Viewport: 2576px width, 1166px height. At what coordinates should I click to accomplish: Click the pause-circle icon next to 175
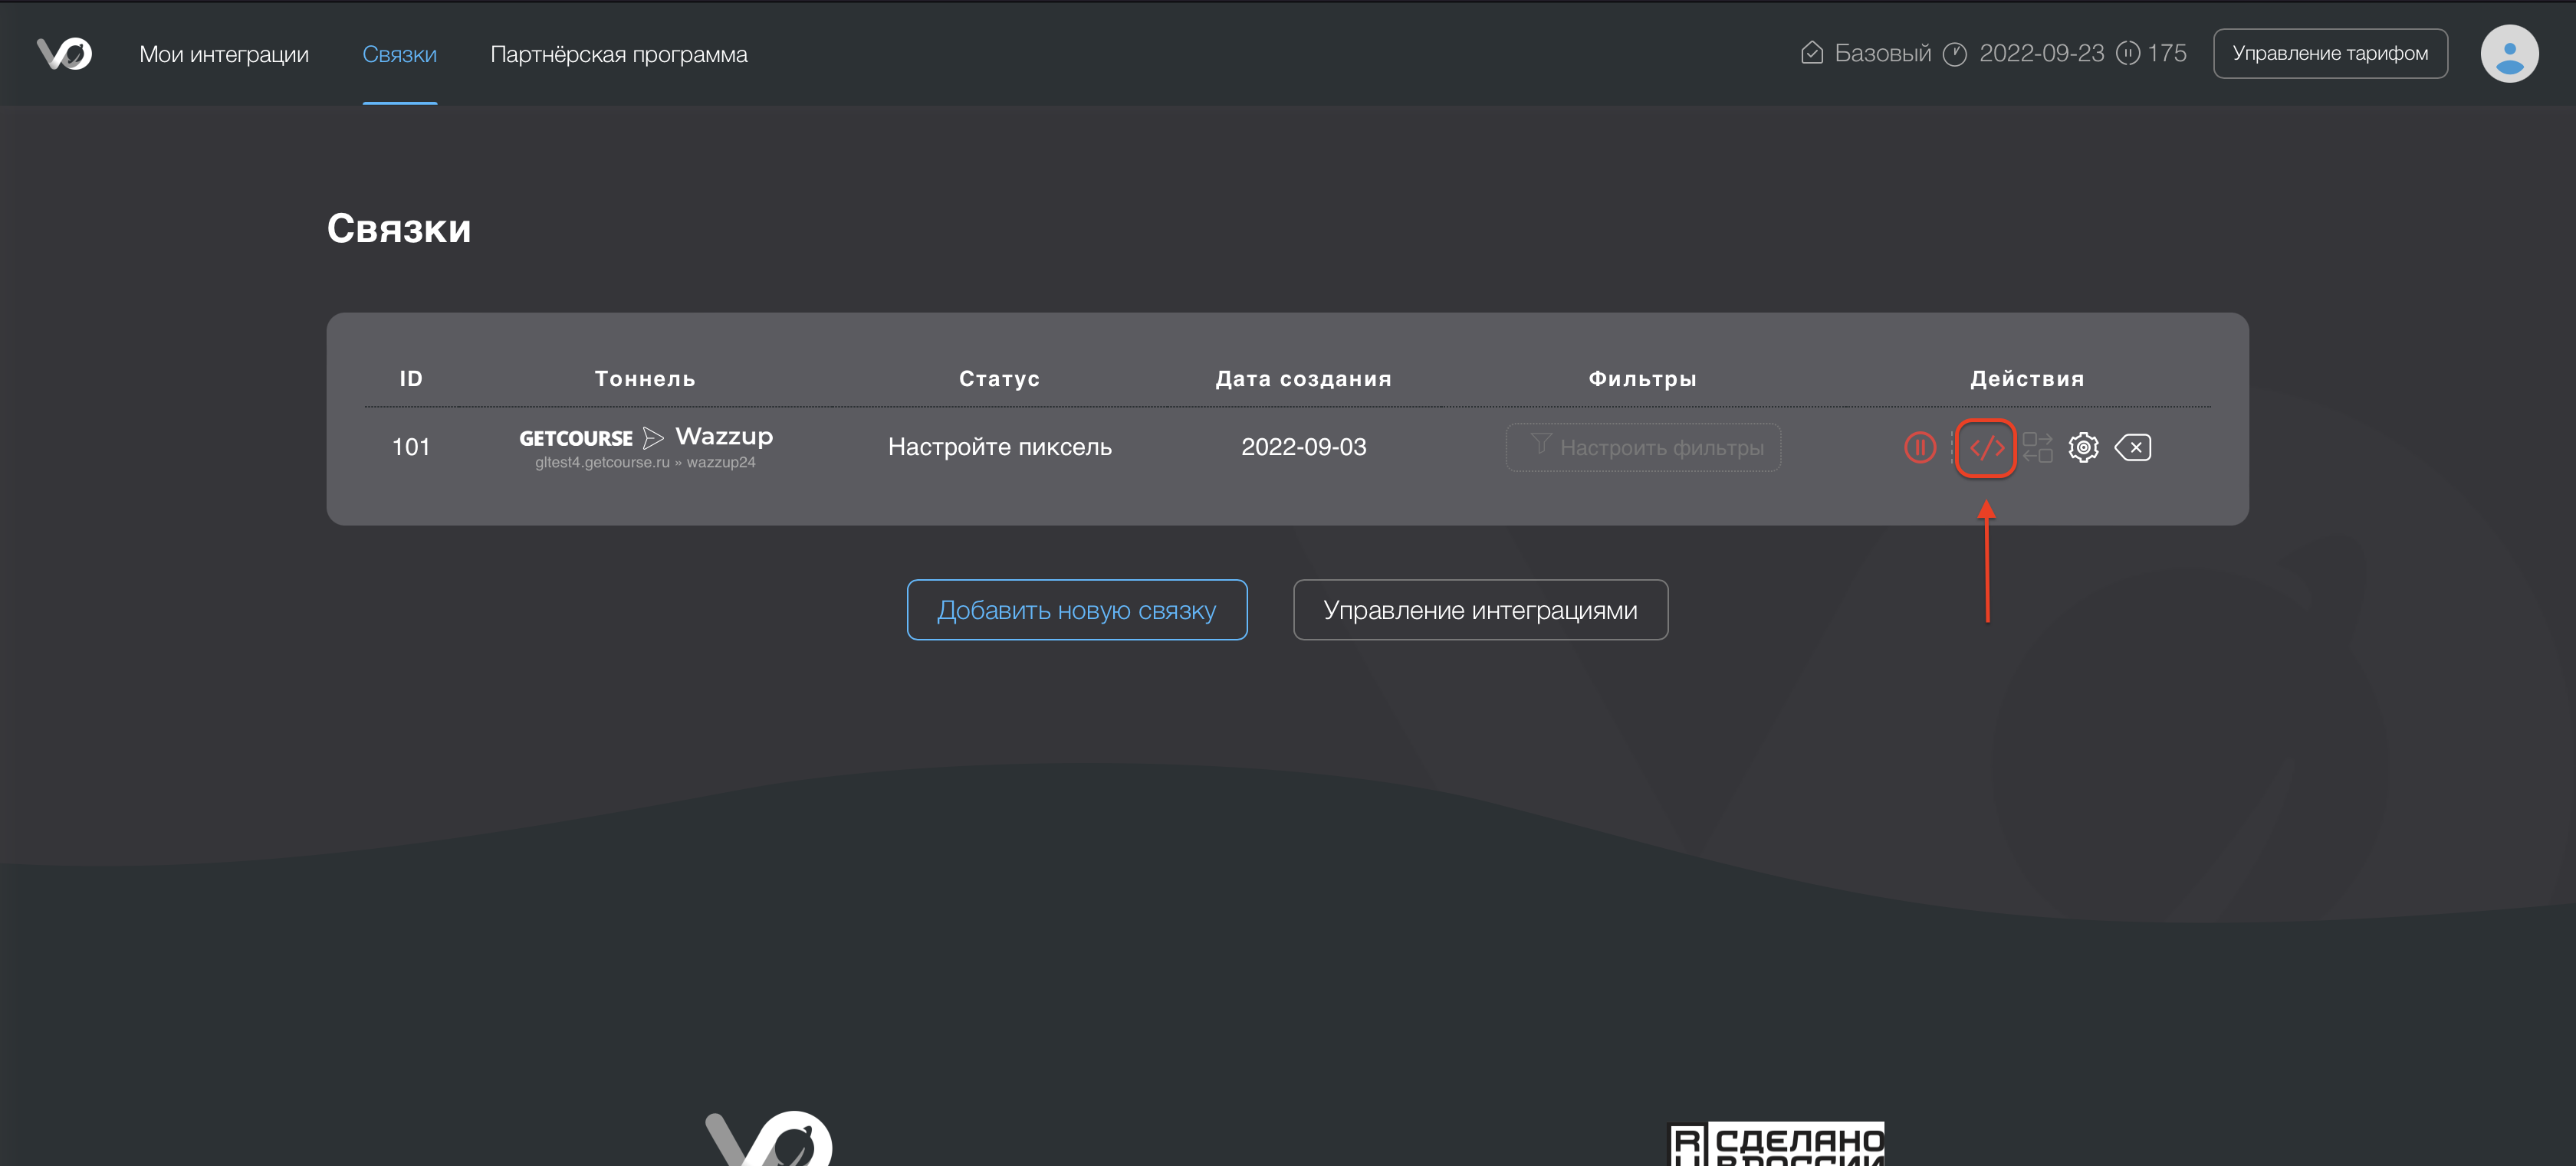pos(2128,54)
